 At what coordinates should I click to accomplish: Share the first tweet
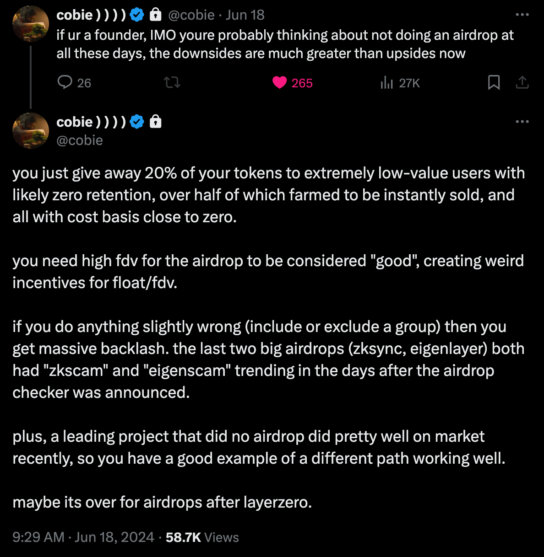pyautogui.click(x=522, y=83)
